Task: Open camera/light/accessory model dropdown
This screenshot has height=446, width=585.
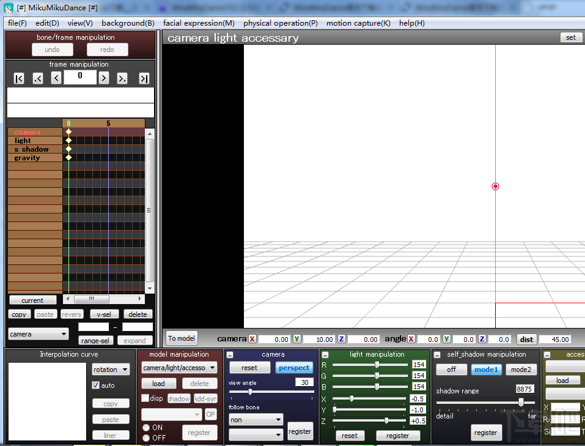Action: pos(180,368)
